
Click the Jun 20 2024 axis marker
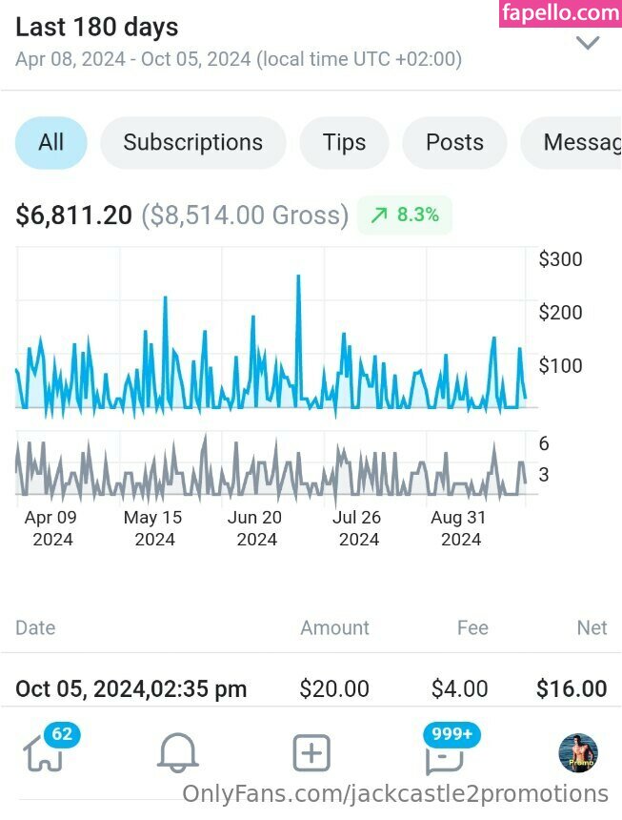256,528
